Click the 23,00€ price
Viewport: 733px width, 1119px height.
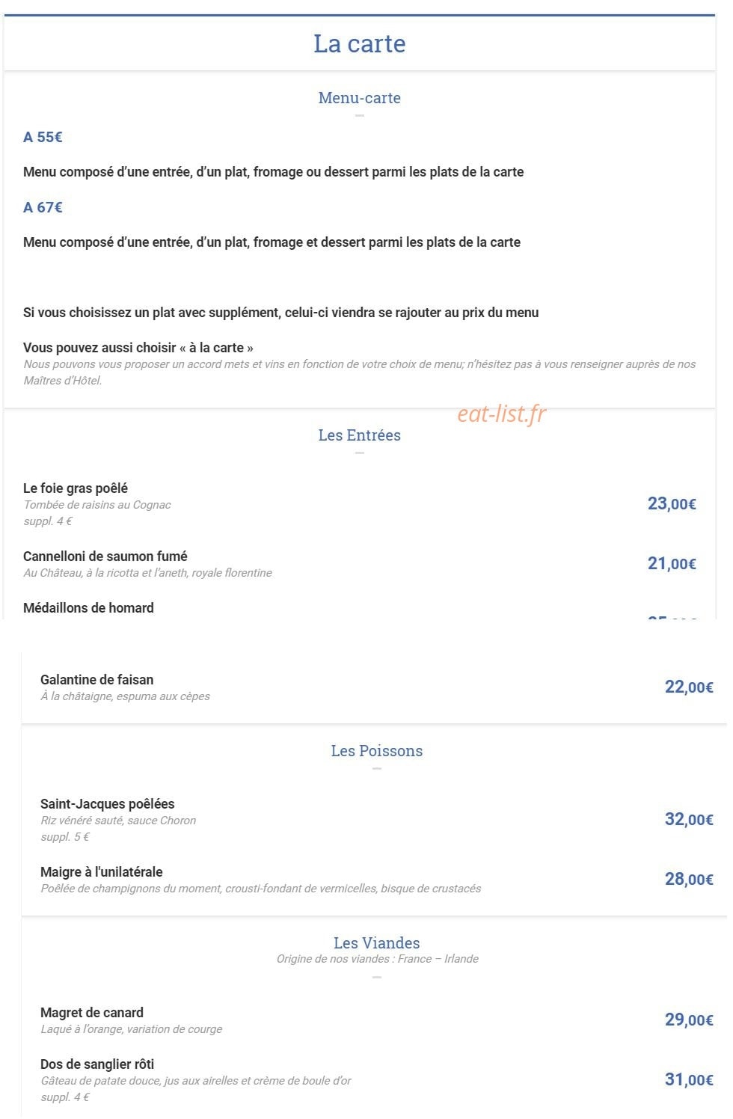[x=672, y=504]
